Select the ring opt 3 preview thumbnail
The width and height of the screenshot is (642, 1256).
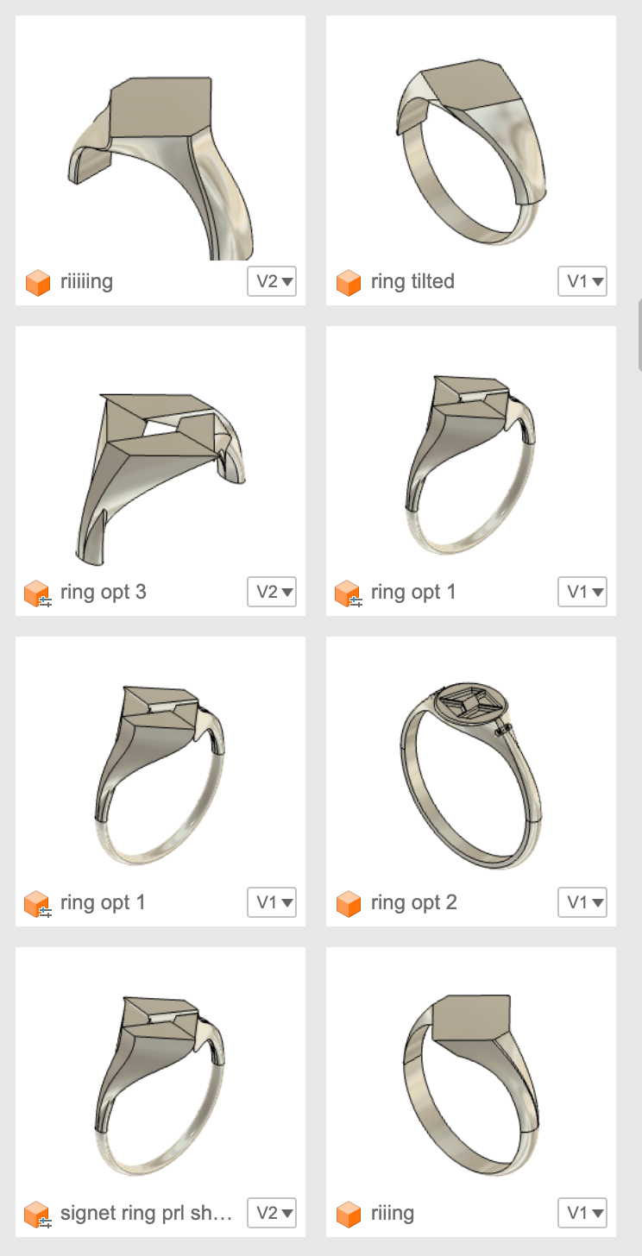pos(160,449)
